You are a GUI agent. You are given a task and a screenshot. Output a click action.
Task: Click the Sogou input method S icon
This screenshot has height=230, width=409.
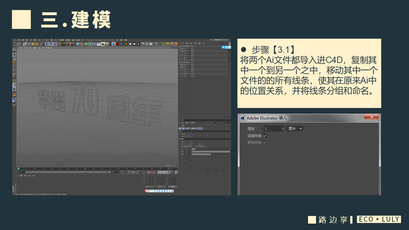(147, 191)
